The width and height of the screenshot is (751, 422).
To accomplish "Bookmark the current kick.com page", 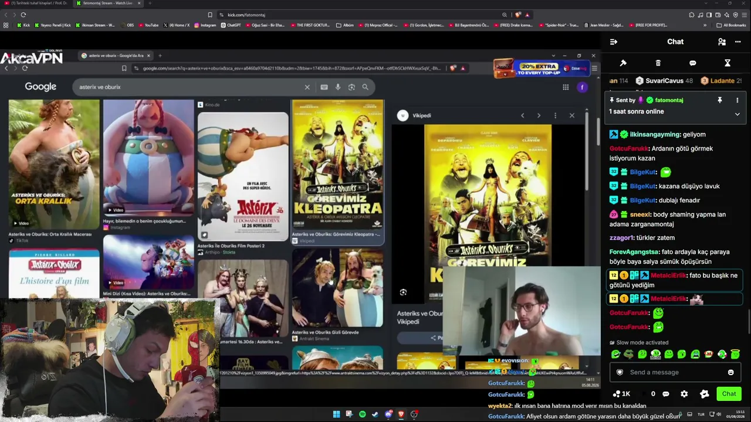I will pyautogui.click(x=209, y=15).
